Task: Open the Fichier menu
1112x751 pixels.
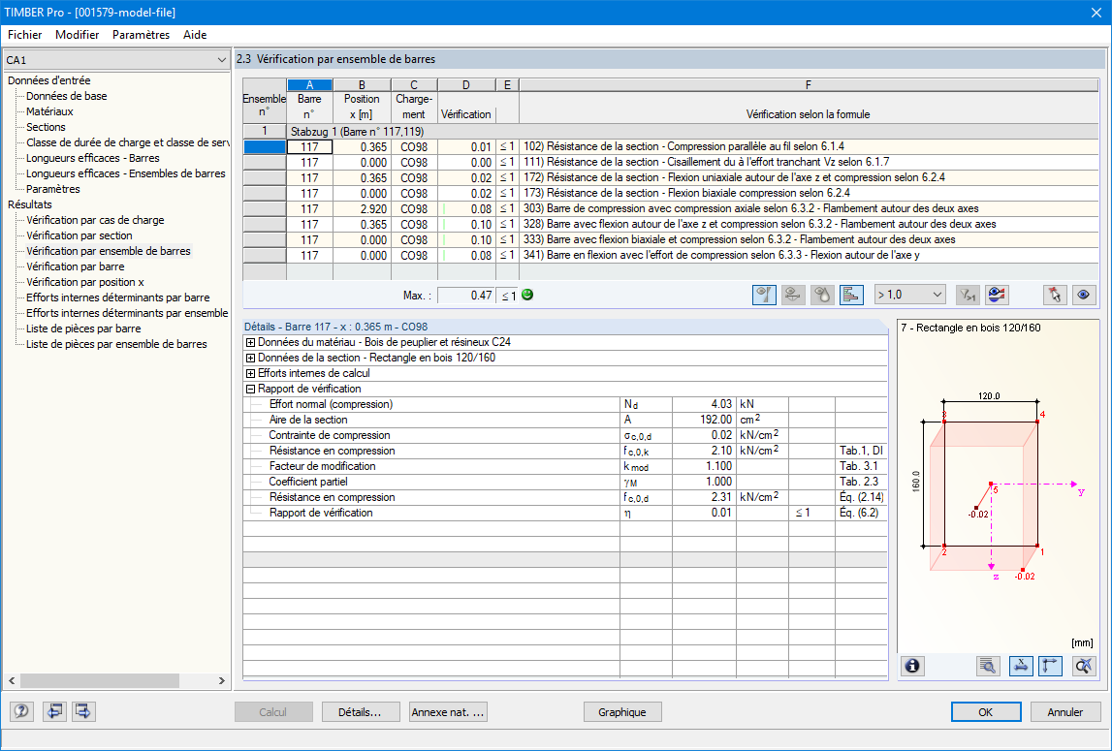Action: pos(25,35)
